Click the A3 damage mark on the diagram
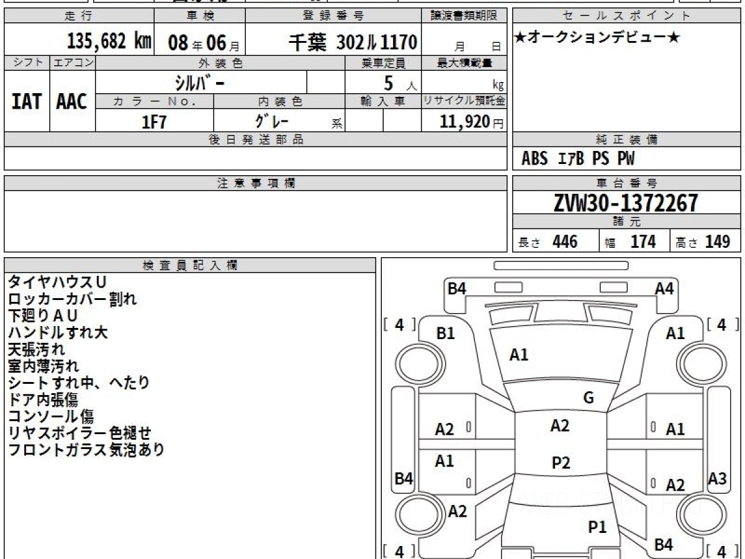Screen dimensions: 745x559 717,479
